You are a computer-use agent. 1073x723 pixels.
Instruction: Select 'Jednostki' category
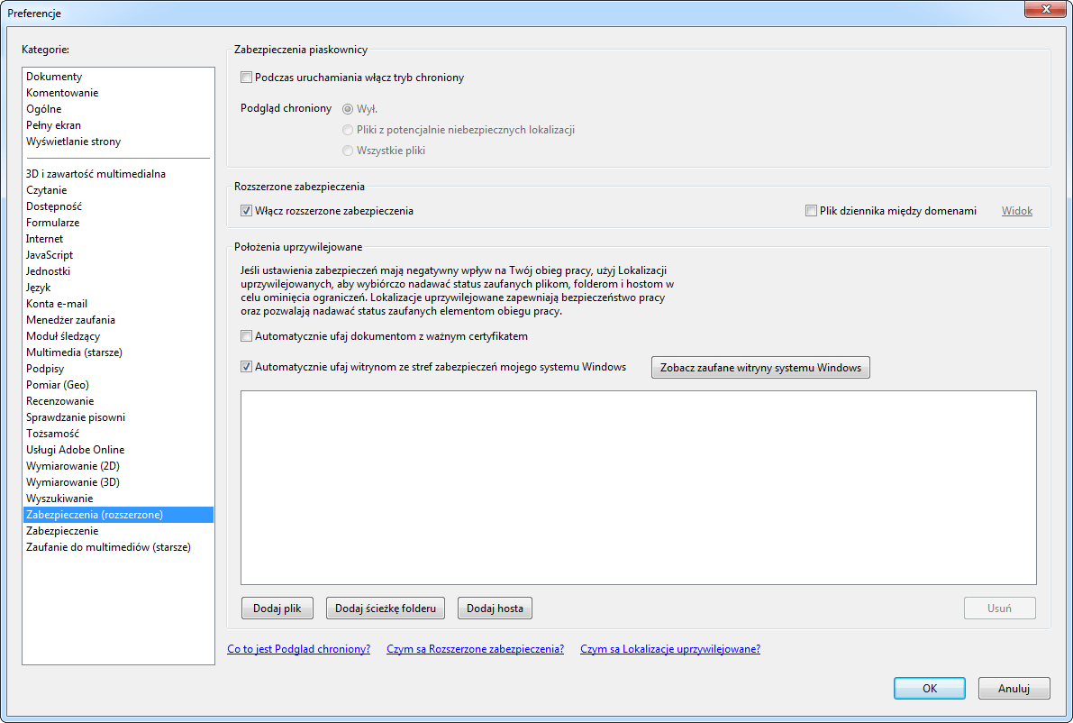(x=118, y=271)
